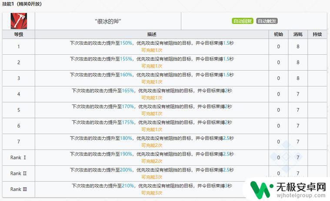Click the 消耗 value 8 in level 3 row

[x=298, y=78]
